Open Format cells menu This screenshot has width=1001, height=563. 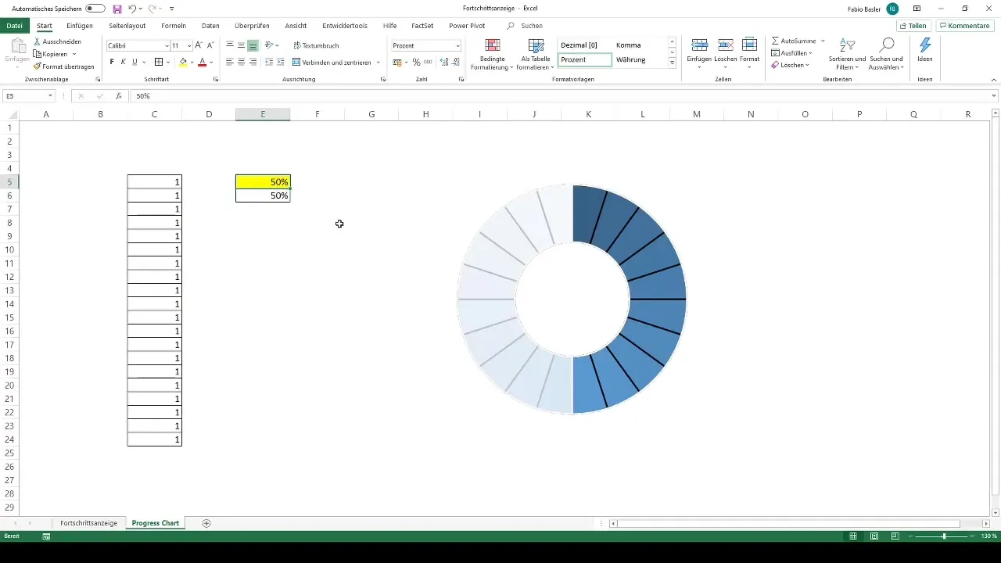coord(750,54)
